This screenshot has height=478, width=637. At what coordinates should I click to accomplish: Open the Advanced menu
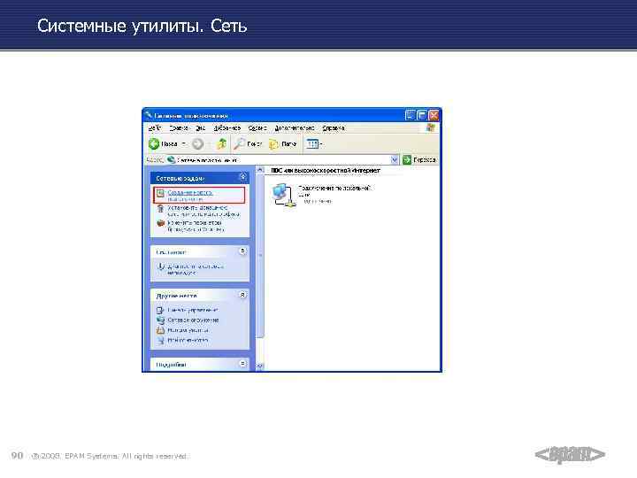tap(295, 127)
